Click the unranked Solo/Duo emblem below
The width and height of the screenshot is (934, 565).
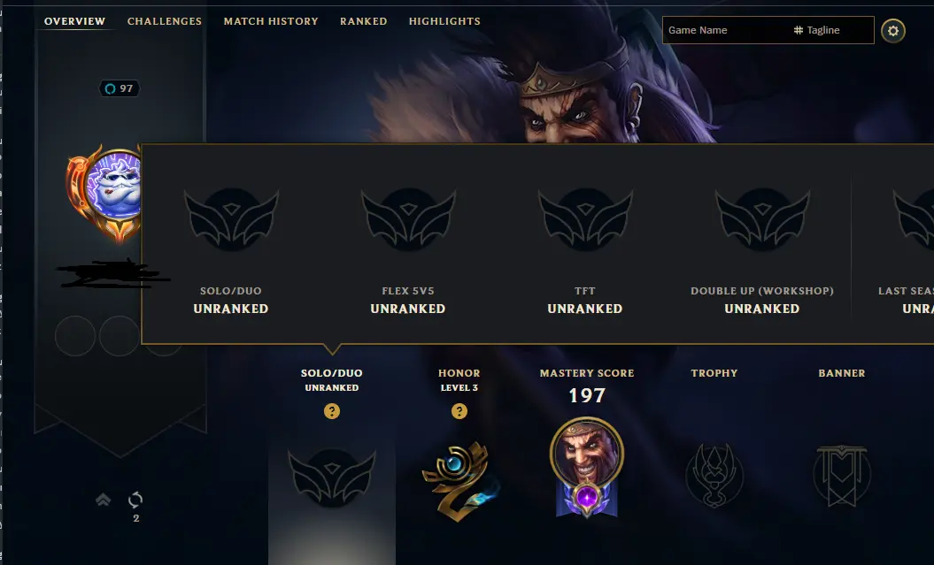(x=332, y=477)
